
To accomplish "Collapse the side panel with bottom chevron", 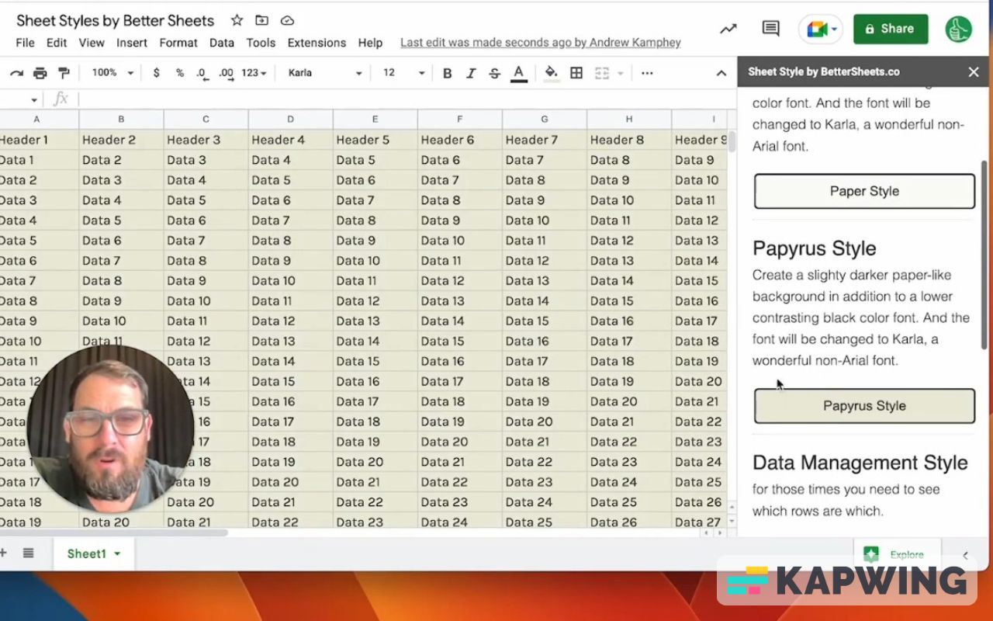I will (x=965, y=555).
